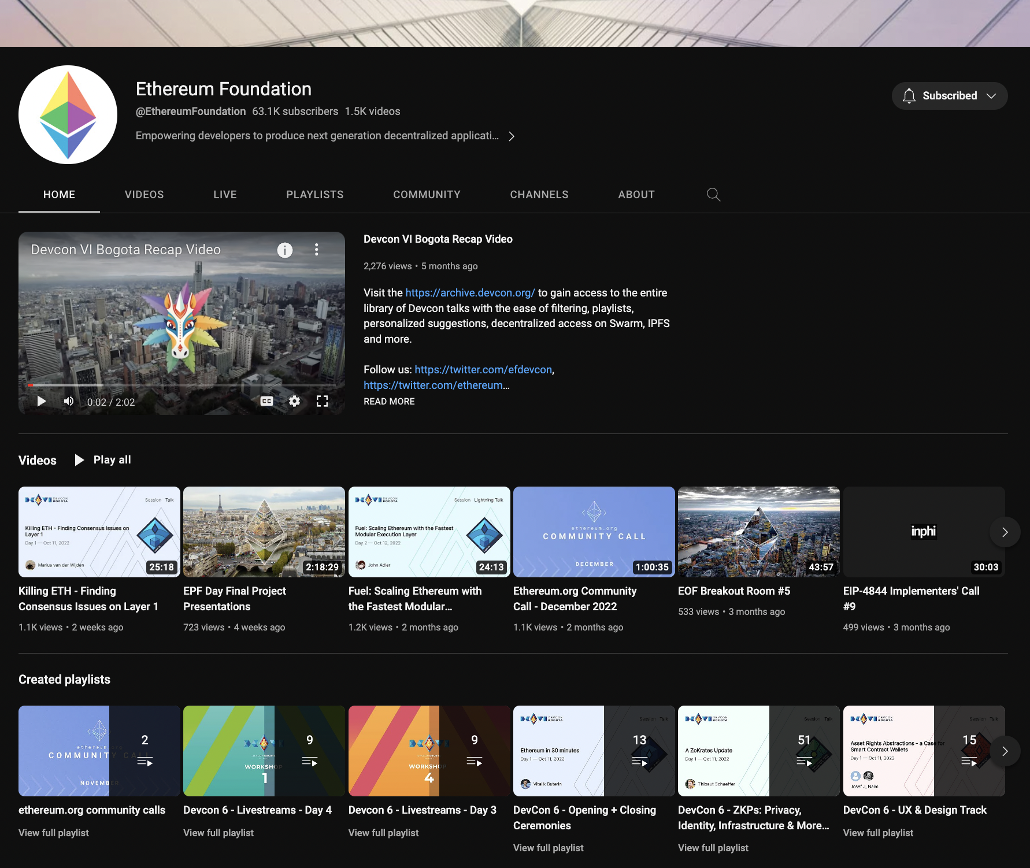This screenshot has height=868, width=1030.
Task: Open EOF Breakout Room #5 thumbnail
Action: click(758, 532)
